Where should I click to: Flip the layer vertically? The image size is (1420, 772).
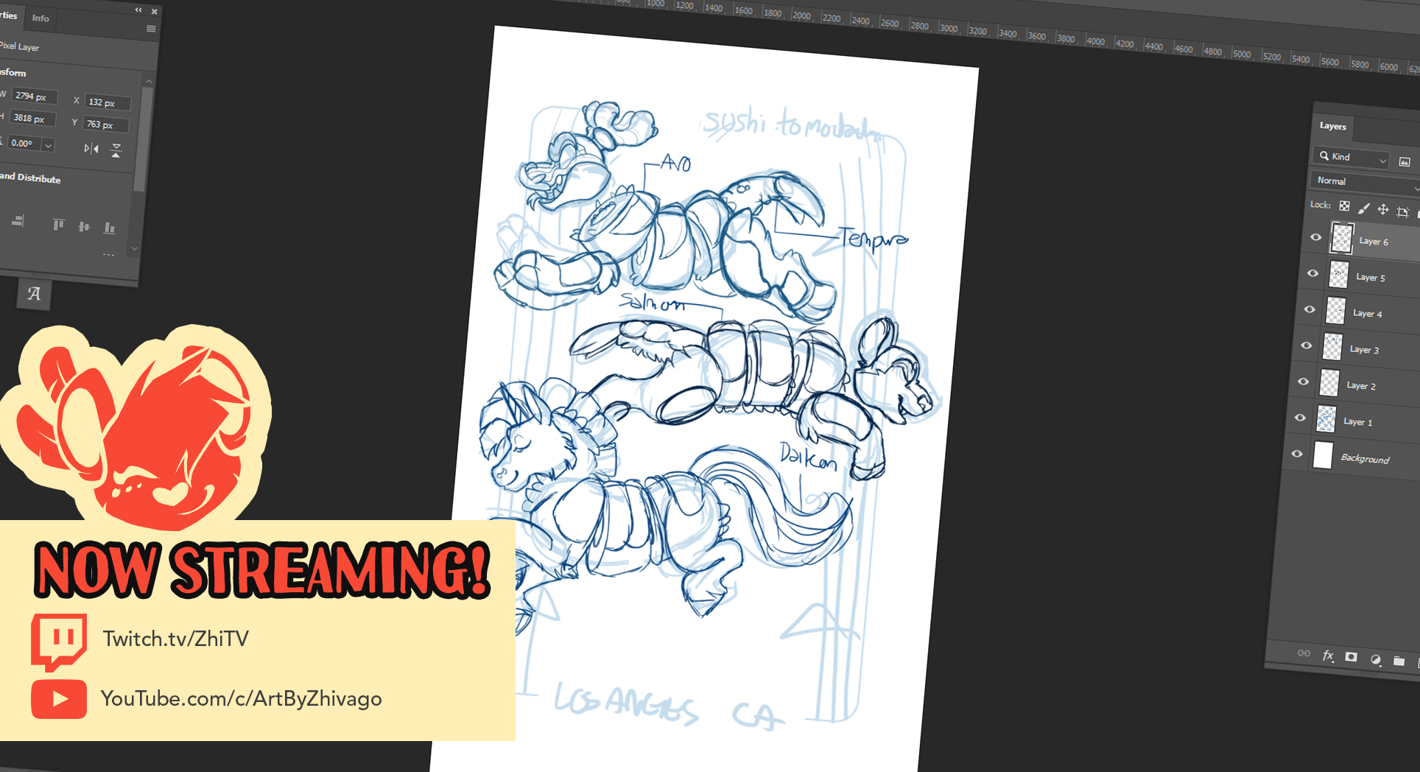pyautogui.click(x=116, y=151)
